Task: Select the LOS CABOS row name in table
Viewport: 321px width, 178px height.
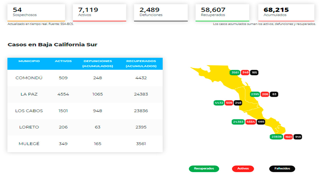Action: click(x=29, y=111)
